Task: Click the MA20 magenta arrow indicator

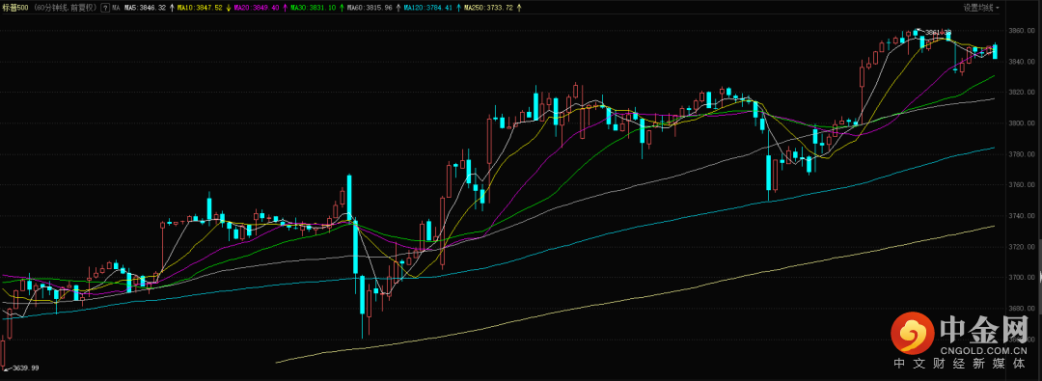Action: click(285, 8)
